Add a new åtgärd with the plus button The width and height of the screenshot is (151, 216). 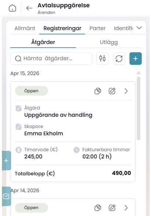(136, 58)
